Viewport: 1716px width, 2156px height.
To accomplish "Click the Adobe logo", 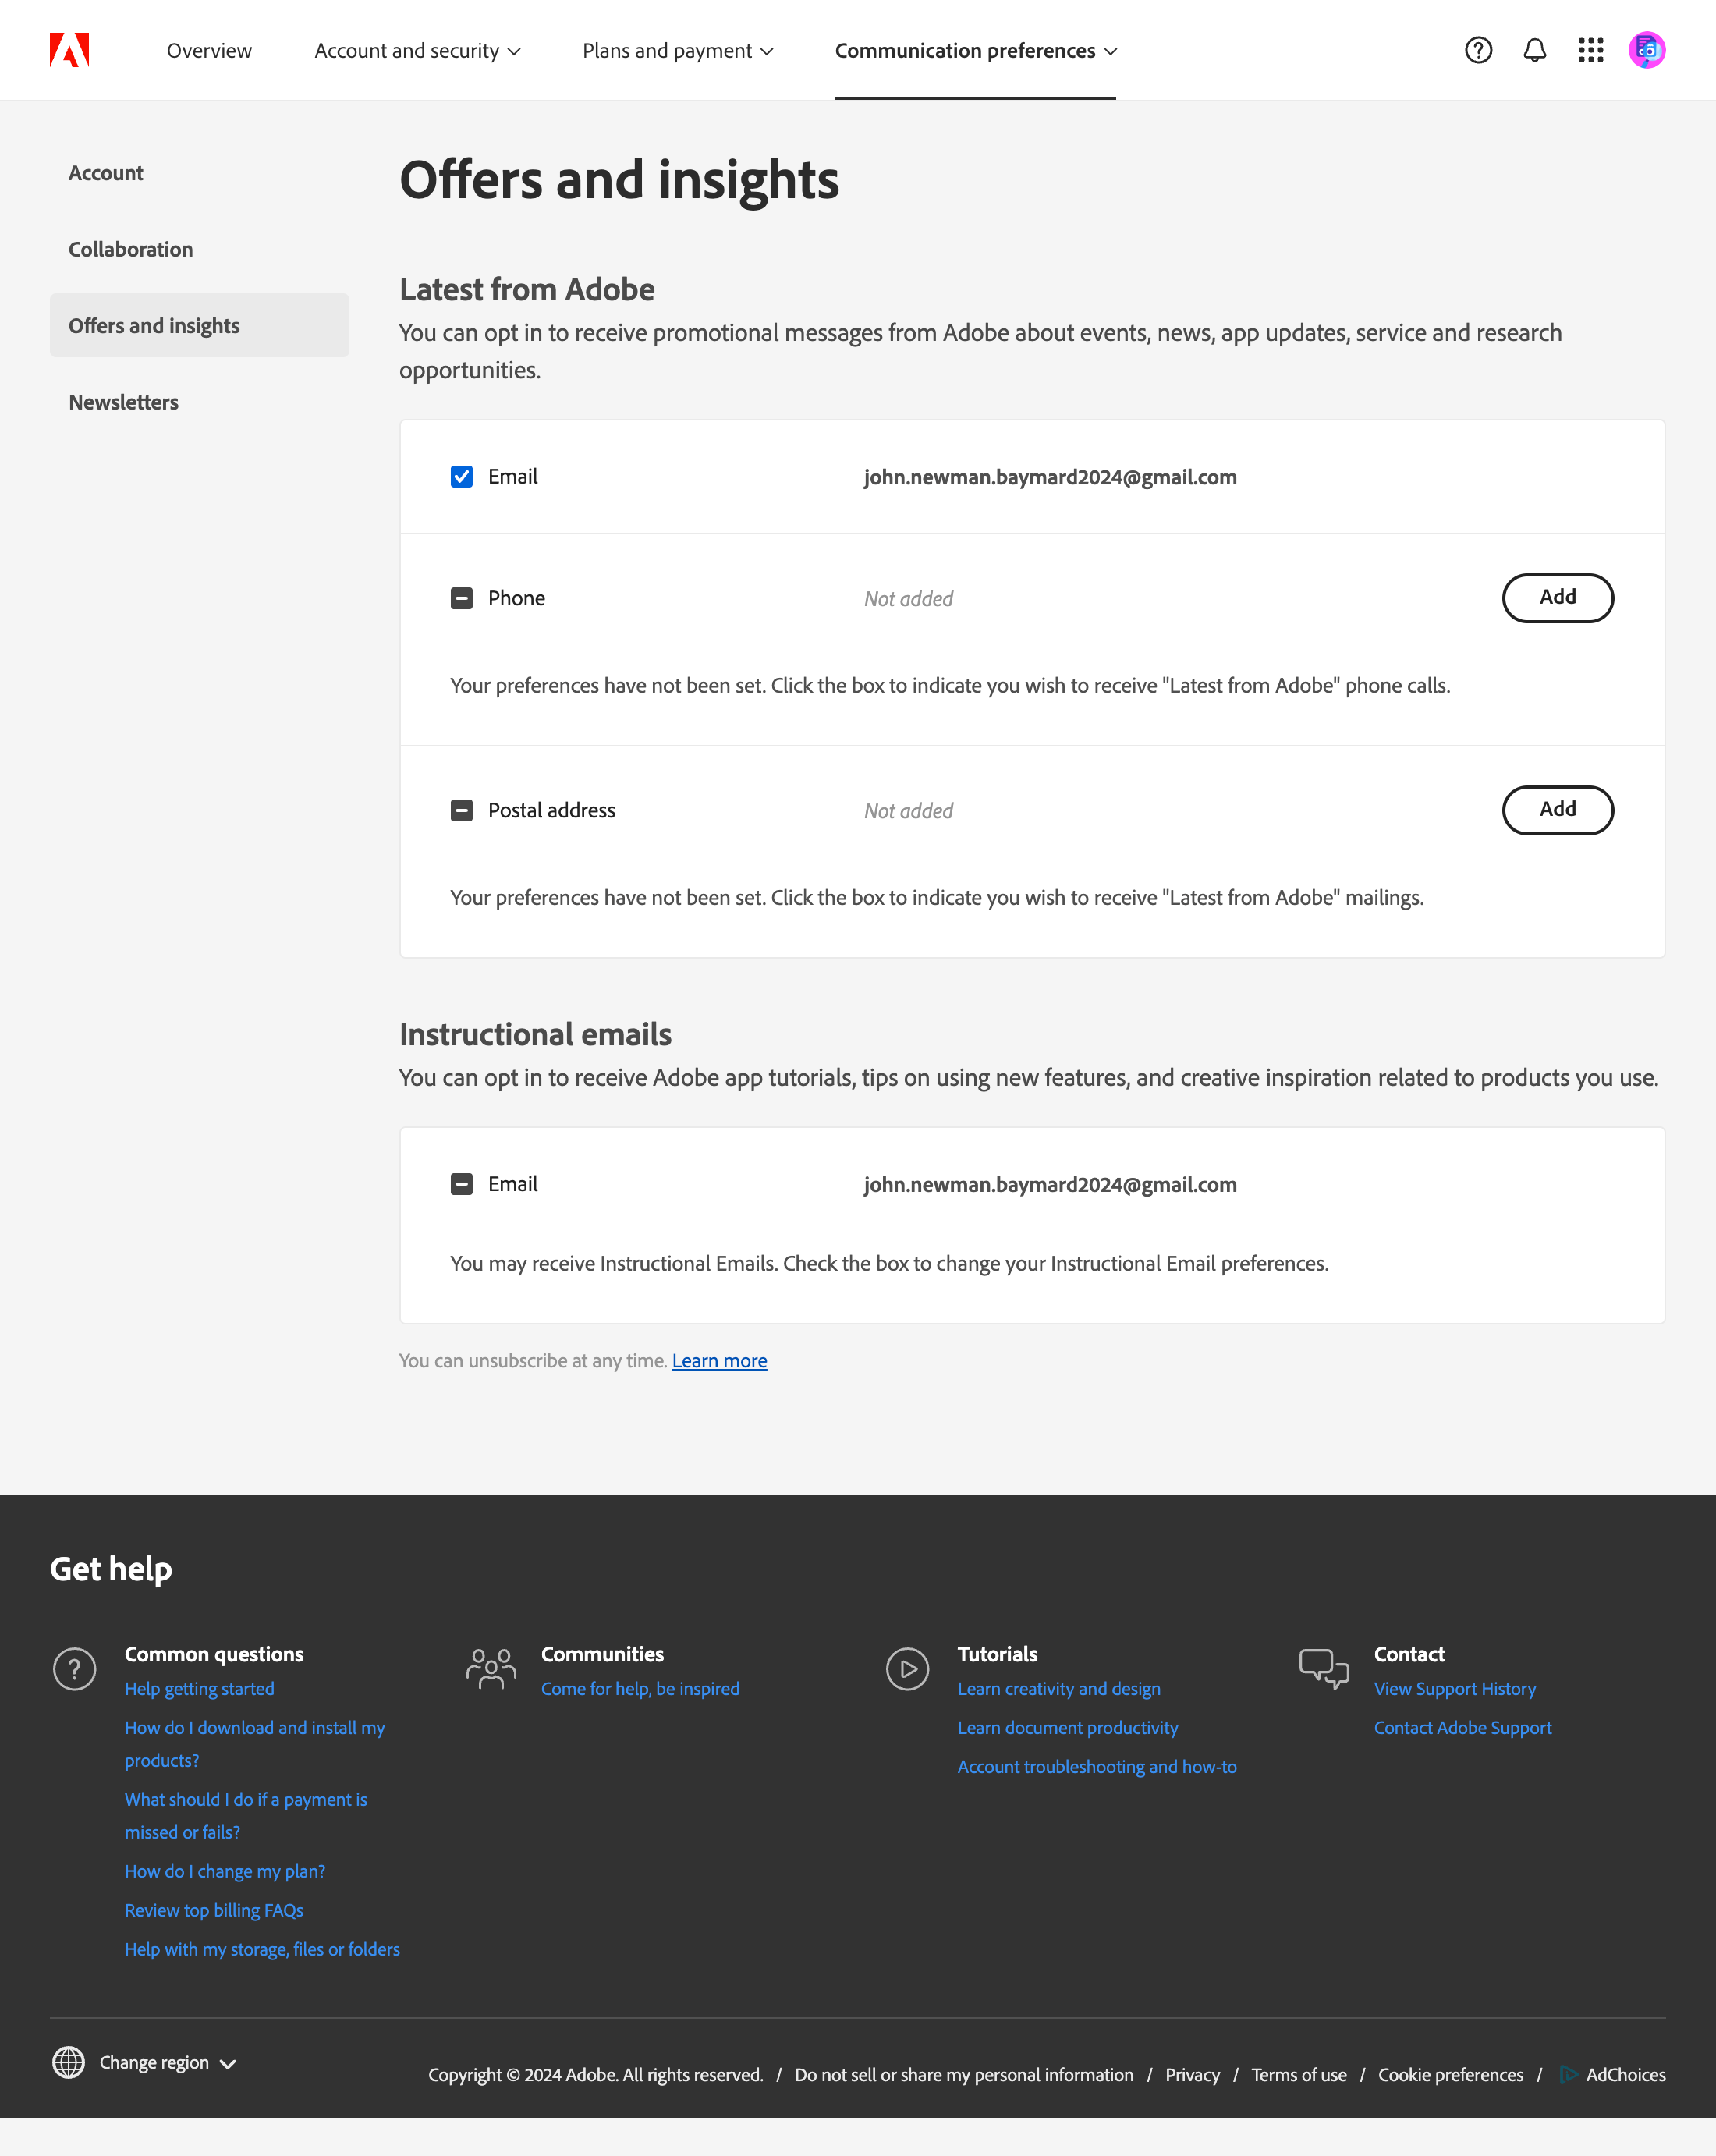I will coord(69,50).
